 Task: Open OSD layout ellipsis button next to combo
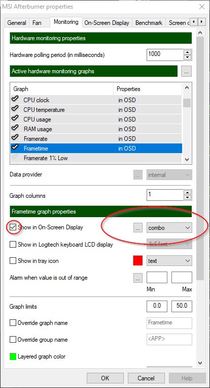pyautogui.click(x=138, y=228)
